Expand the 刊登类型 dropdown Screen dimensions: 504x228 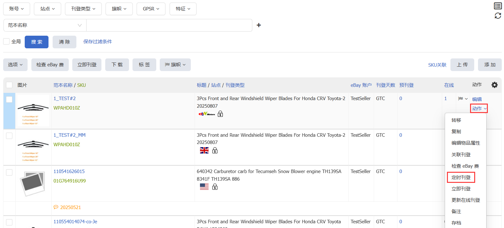(83, 9)
